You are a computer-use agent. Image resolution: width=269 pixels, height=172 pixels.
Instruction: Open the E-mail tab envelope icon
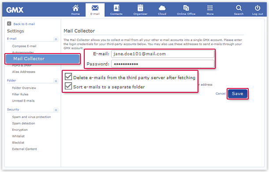95,8
